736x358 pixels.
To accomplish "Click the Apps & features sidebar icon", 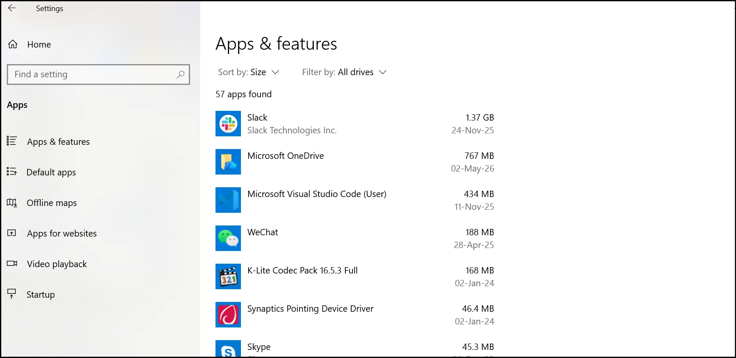I will tap(11, 141).
